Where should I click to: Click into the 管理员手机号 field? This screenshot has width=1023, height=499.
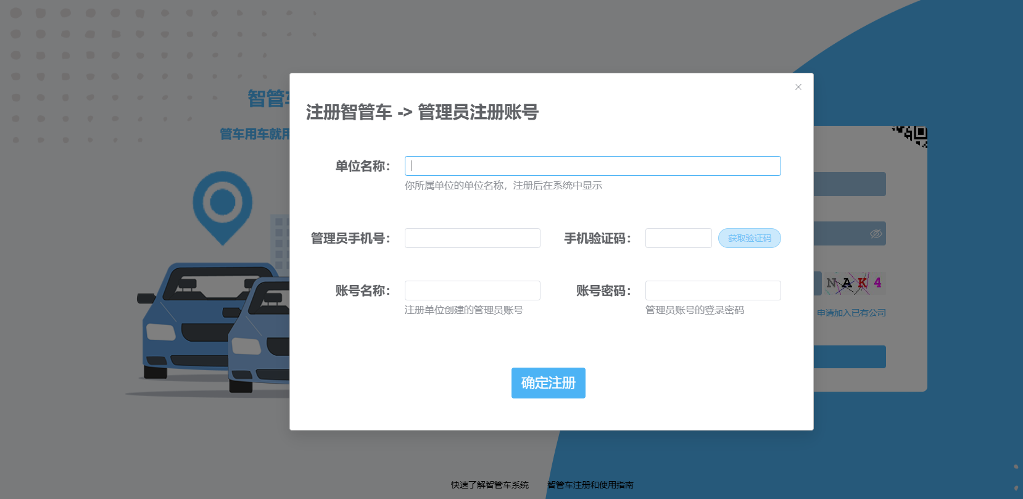click(x=472, y=238)
